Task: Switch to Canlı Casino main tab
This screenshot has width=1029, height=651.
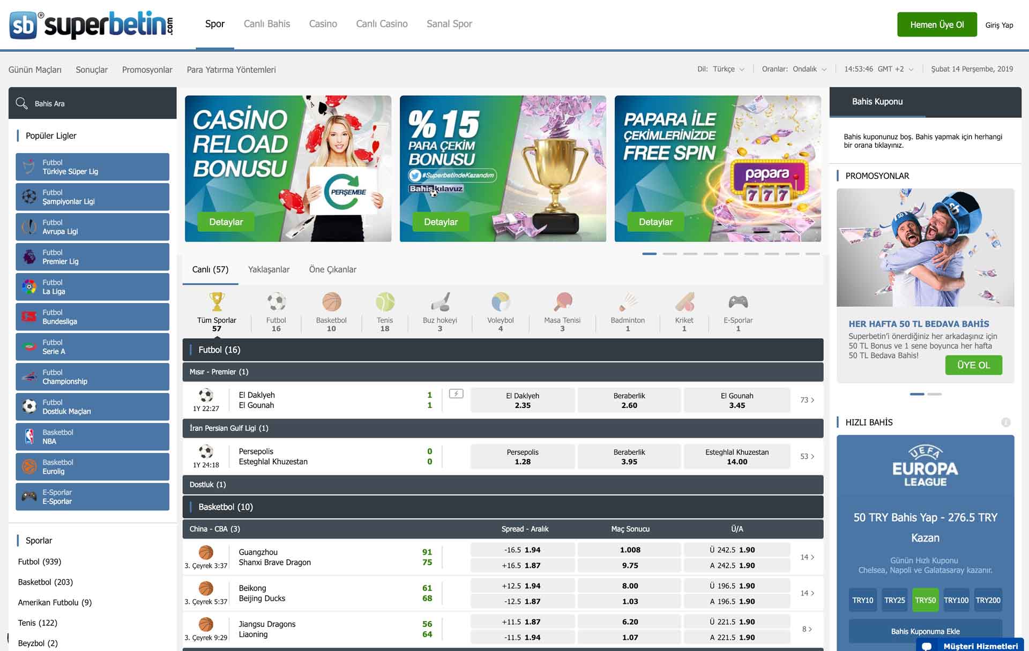Action: (x=382, y=24)
